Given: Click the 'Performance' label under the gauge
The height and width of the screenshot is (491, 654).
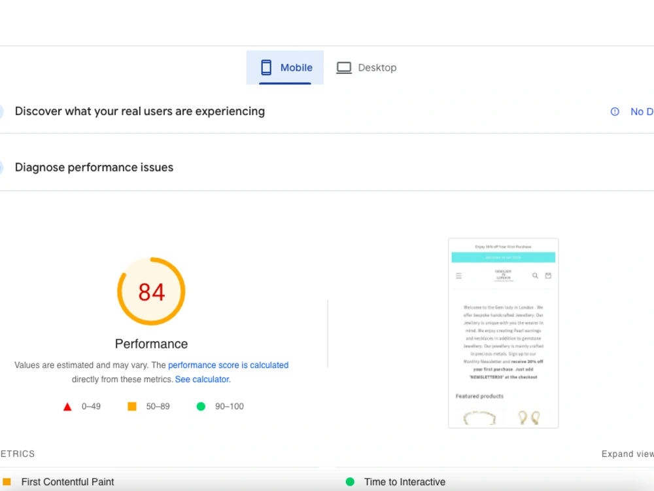Looking at the screenshot, I should 152,344.
